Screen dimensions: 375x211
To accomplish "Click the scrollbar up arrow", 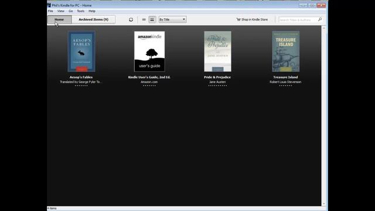I will 324,28.
